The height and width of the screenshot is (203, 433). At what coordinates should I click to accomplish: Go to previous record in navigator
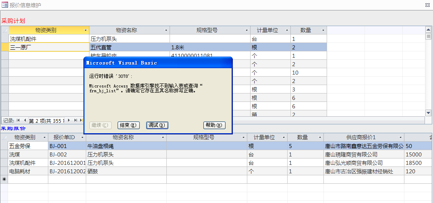point(25,120)
